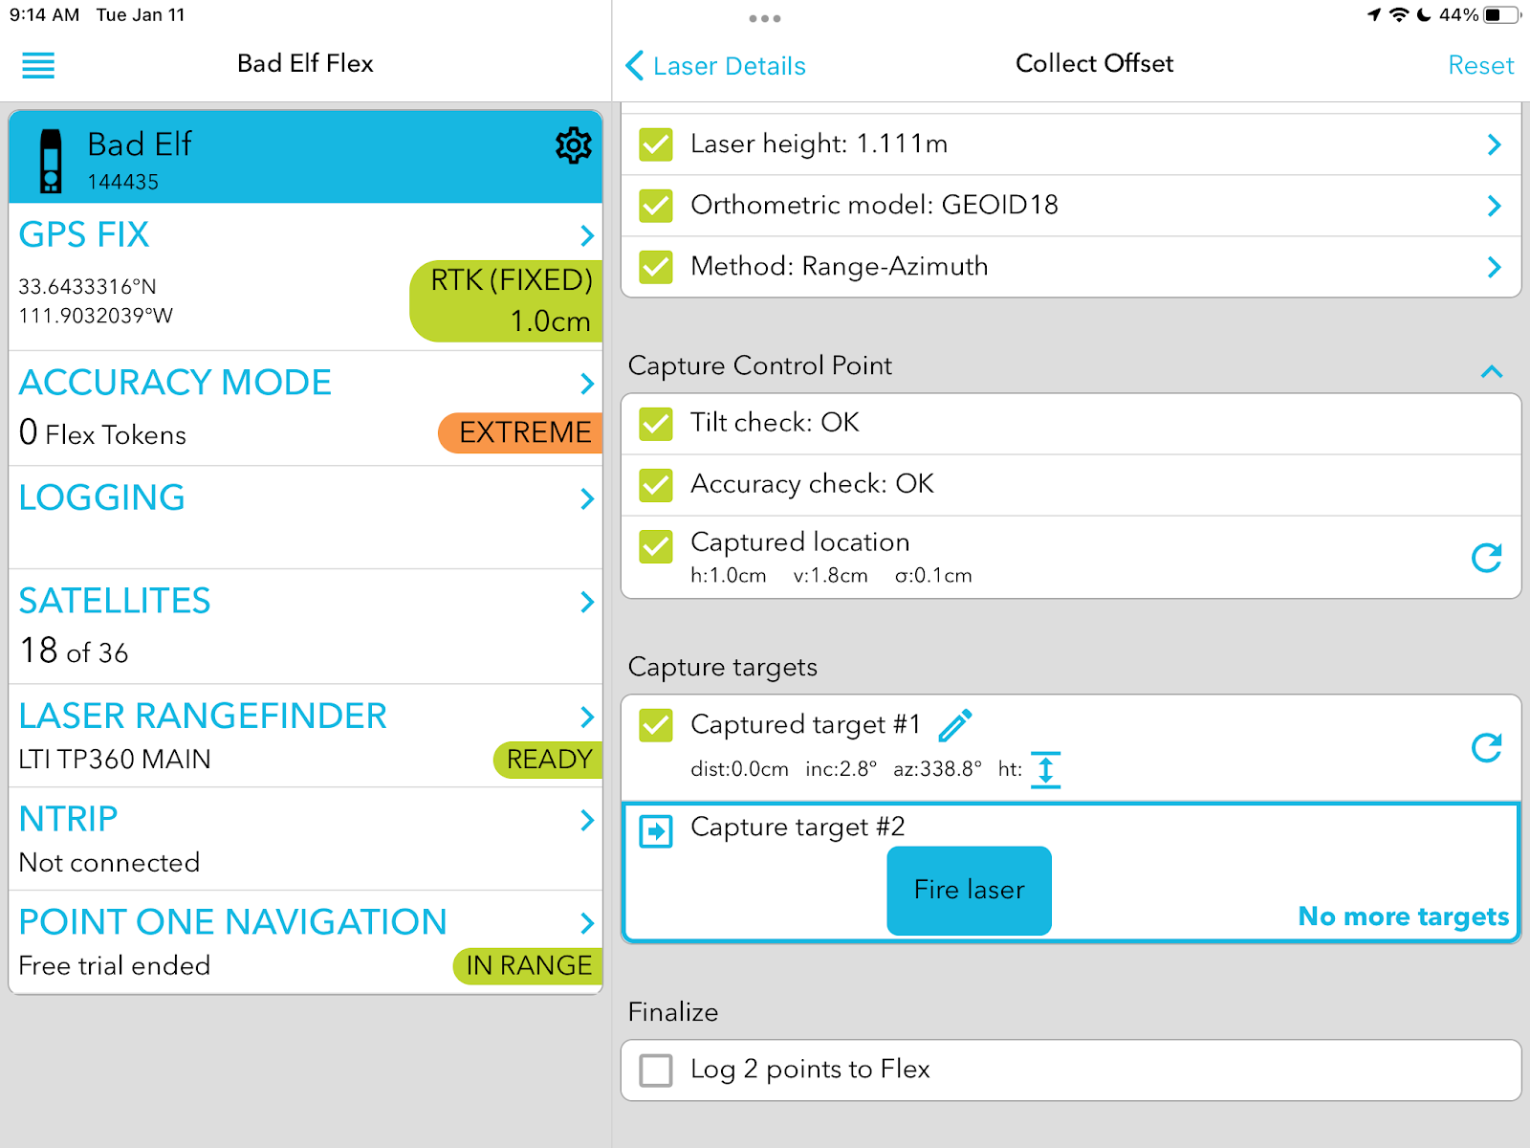Viewport: 1530px width, 1148px height.
Task: Toggle the Accuracy check checkbox
Action: coord(656,485)
